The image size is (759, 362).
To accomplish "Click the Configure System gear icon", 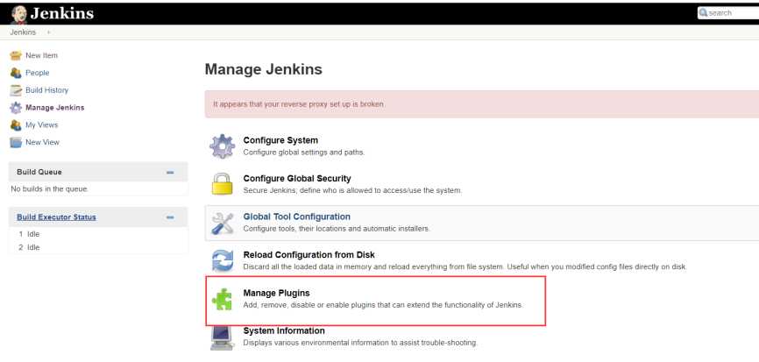I will pyautogui.click(x=223, y=146).
